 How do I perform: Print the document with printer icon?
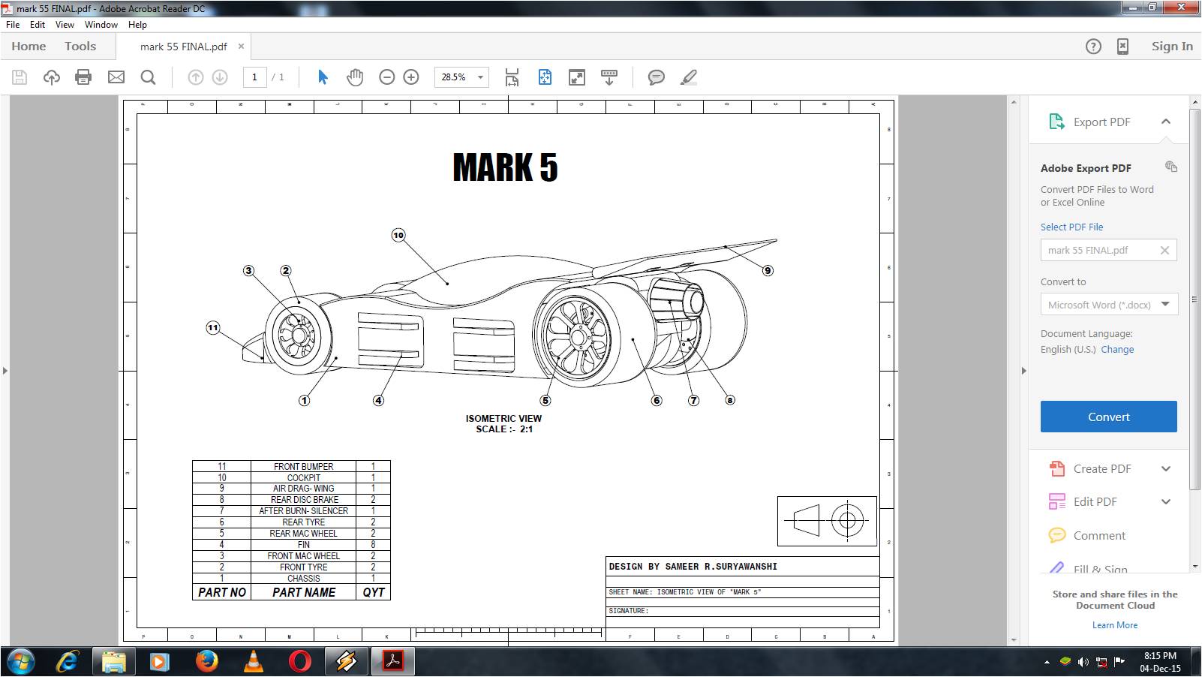[83, 77]
